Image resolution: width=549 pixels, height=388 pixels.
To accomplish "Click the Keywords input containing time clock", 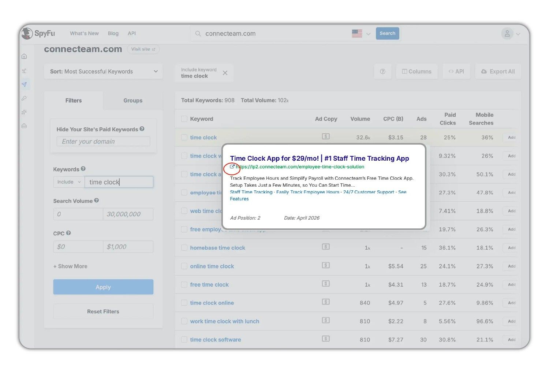I will pos(119,182).
